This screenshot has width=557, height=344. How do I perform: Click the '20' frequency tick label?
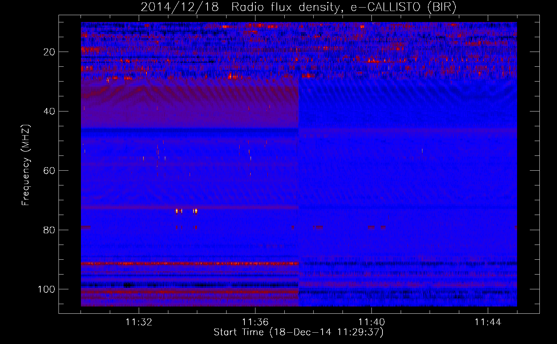point(50,52)
